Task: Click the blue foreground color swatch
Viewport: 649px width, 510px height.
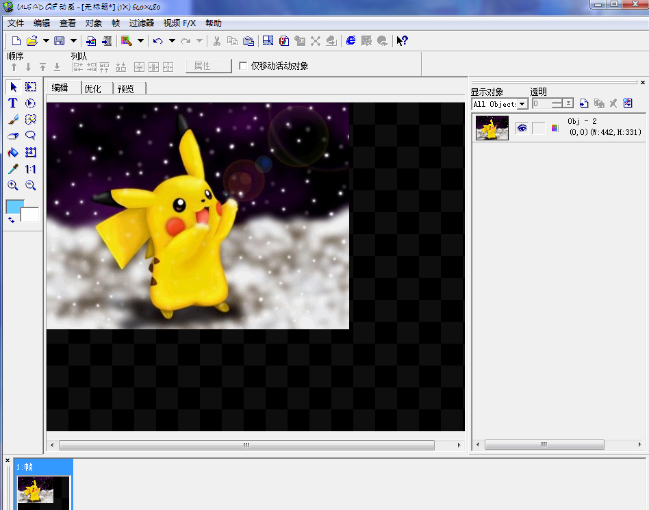Action: pos(14,207)
